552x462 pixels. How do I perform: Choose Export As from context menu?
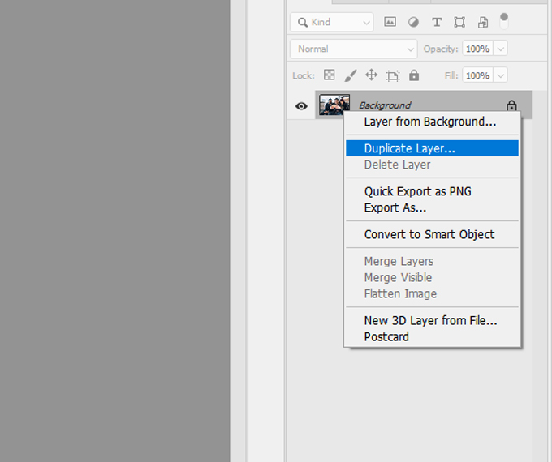click(432, 207)
